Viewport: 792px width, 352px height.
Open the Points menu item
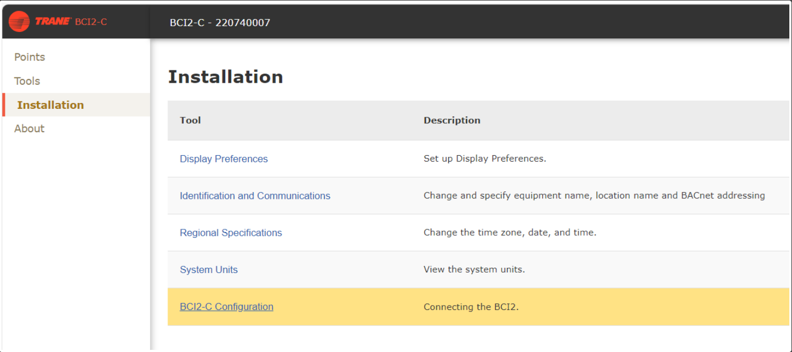(x=30, y=57)
